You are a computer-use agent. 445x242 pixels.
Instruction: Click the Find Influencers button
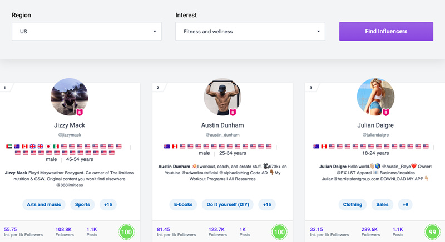[386, 31]
